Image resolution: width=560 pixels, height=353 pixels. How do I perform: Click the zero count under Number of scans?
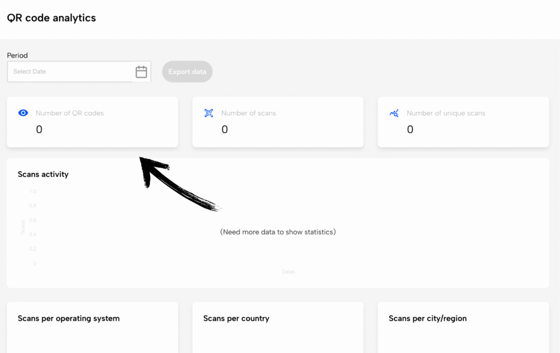click(224, 129)
